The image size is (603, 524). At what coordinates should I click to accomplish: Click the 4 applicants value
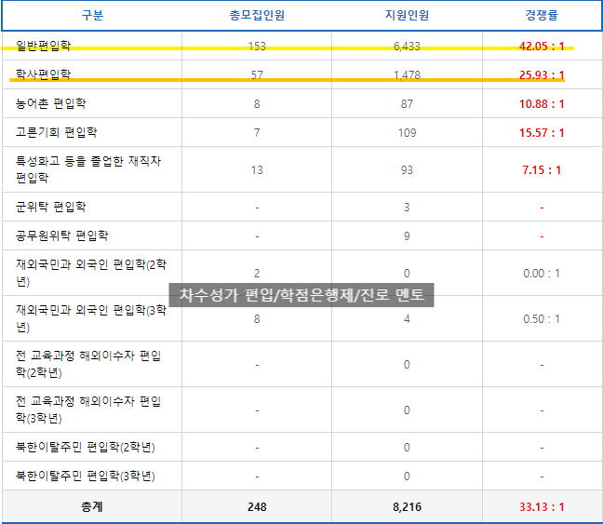(407, 319)
